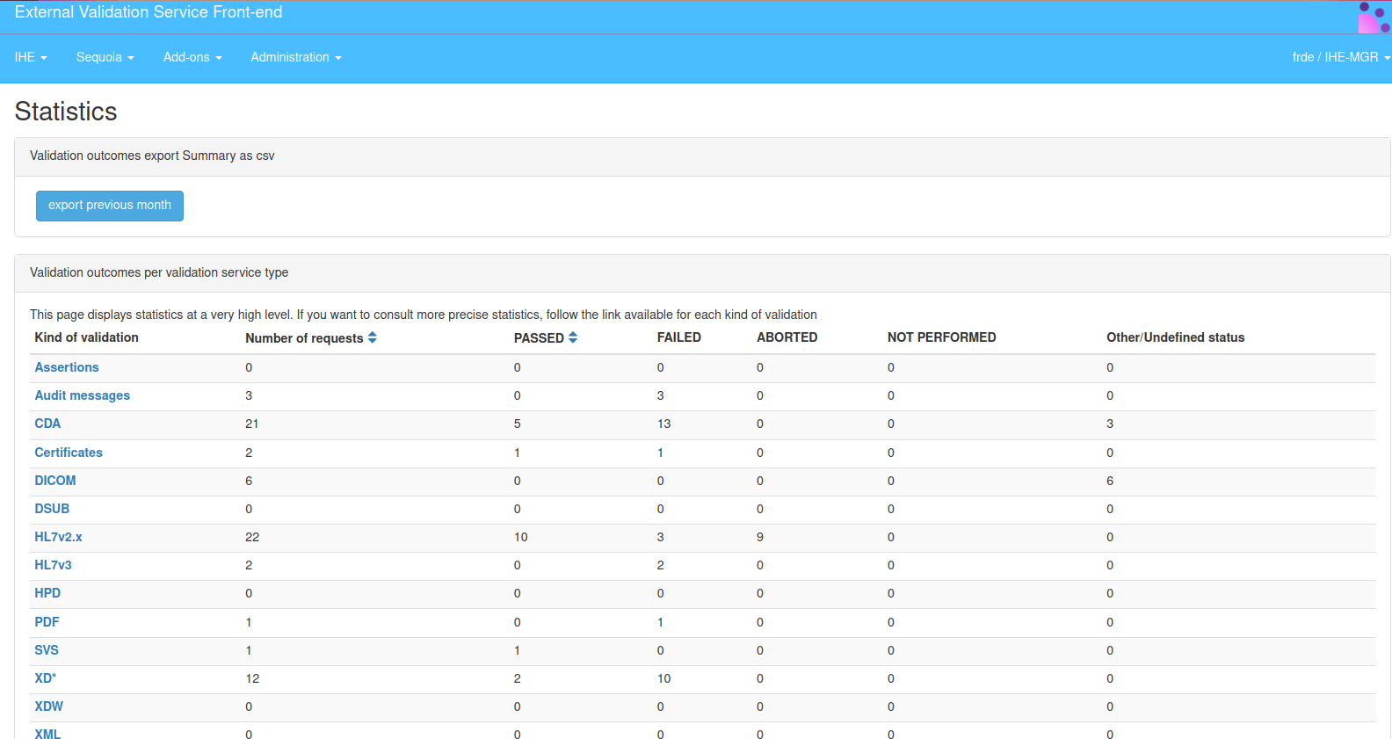Select the HL7v2.x validation link

58,537
